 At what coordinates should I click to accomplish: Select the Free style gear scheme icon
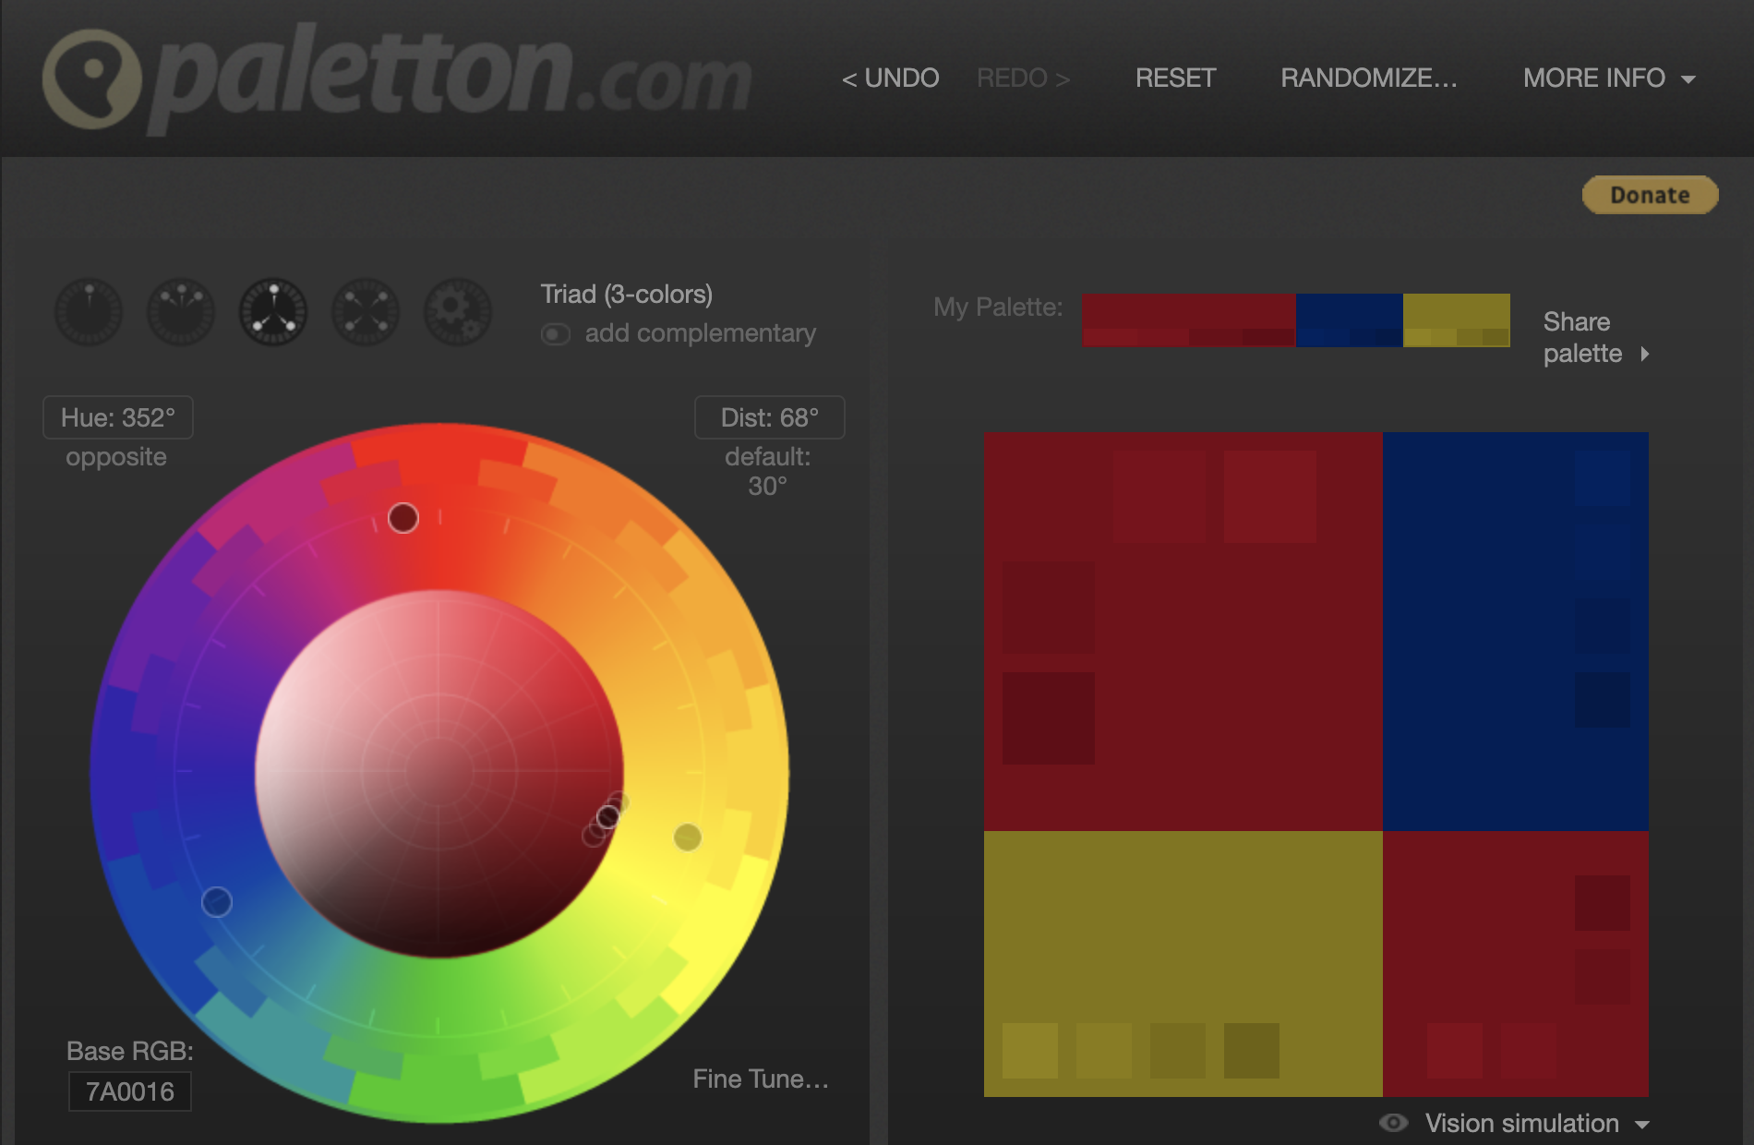point(458,312)
